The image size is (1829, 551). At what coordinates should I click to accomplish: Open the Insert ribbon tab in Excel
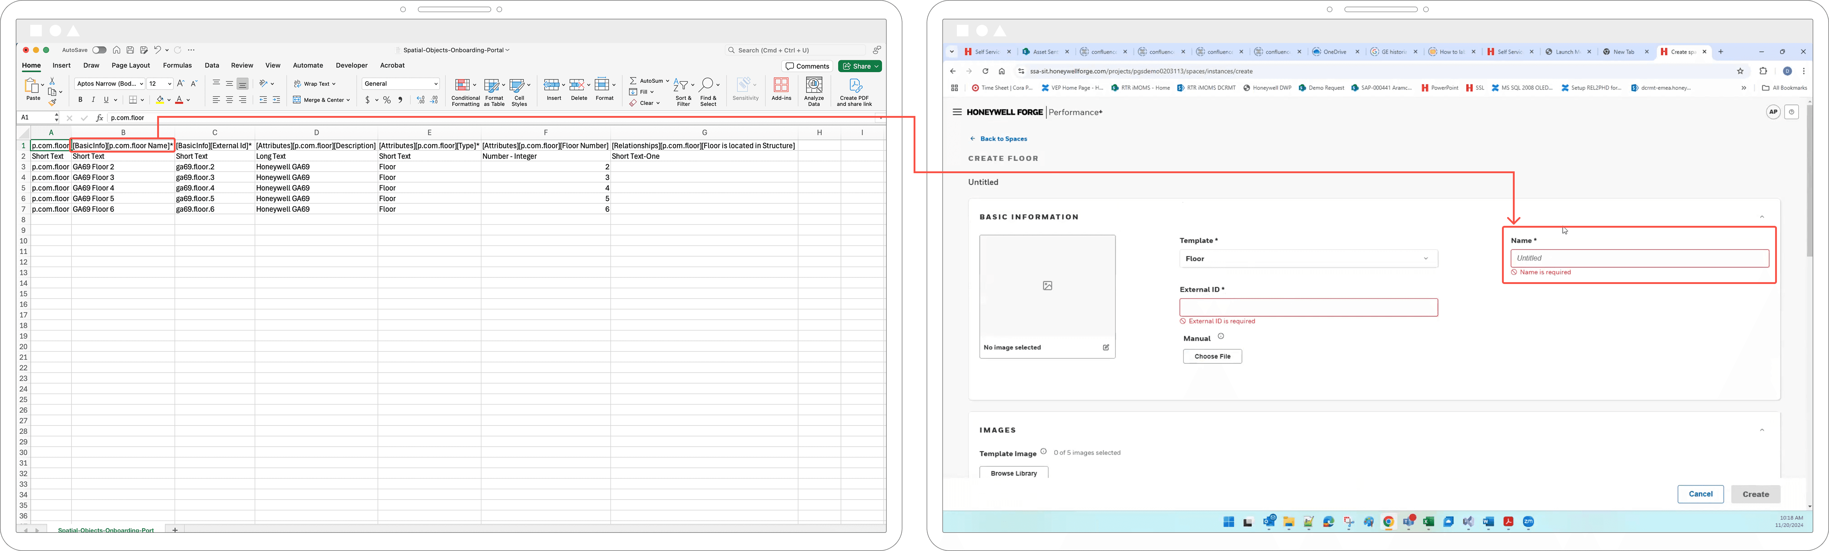tap(62, 65)
